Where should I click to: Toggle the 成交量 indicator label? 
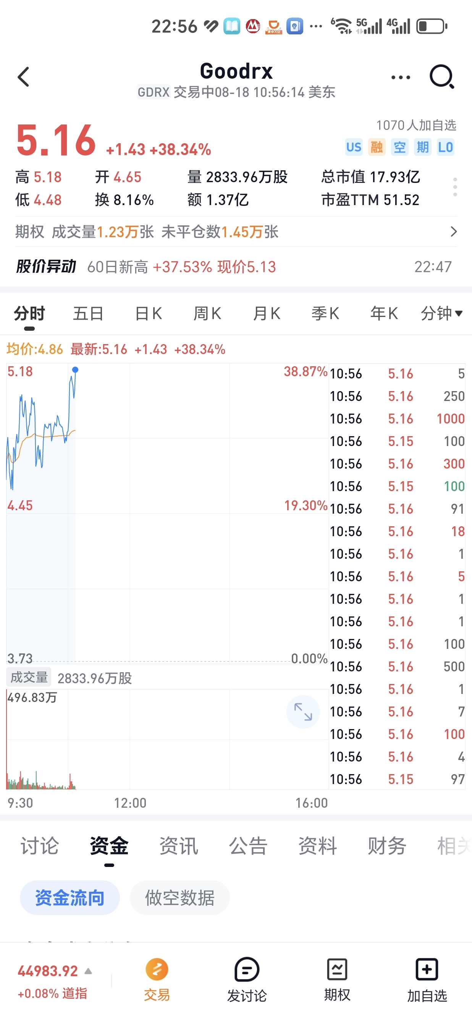click(29, 677)
